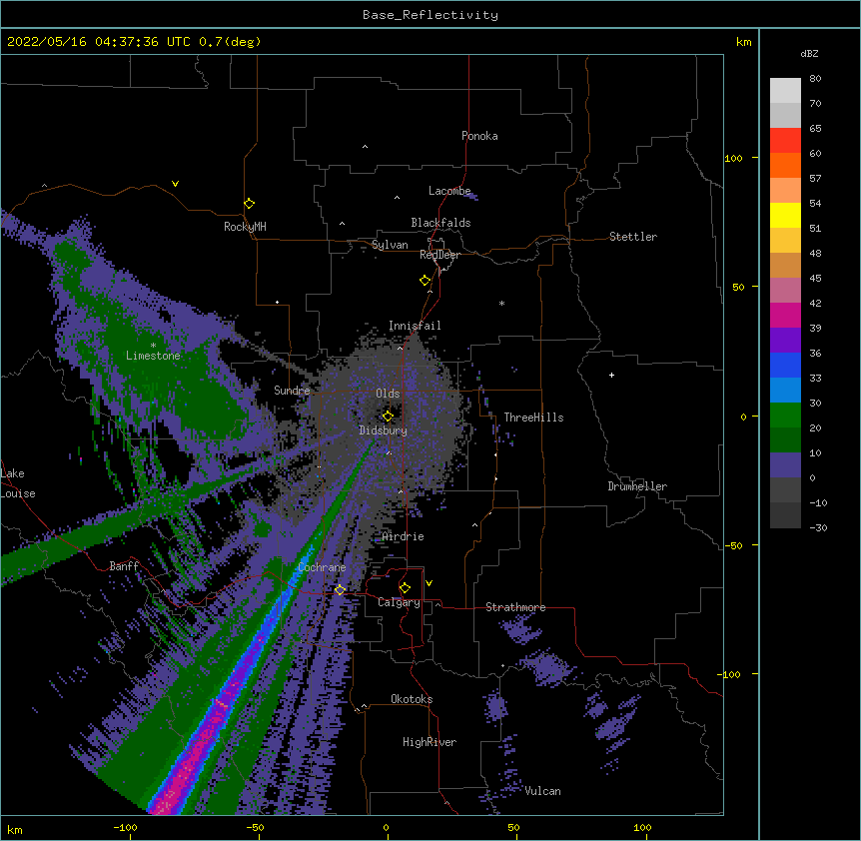Screen dimensions: 861x841
Task: Click the Louise label on the map's west edge
Action: tap(18, 493)
